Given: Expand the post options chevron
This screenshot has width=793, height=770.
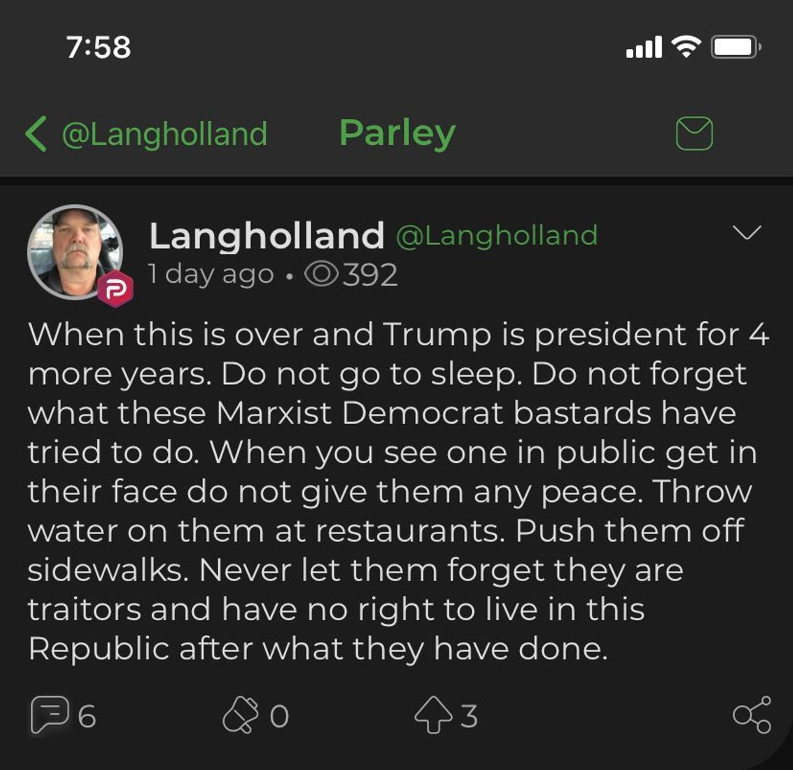Looking at the screenshot, I should (x=747, y=233).
